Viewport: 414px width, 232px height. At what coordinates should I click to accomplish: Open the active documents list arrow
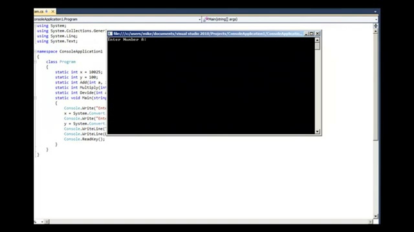[376, 12]
